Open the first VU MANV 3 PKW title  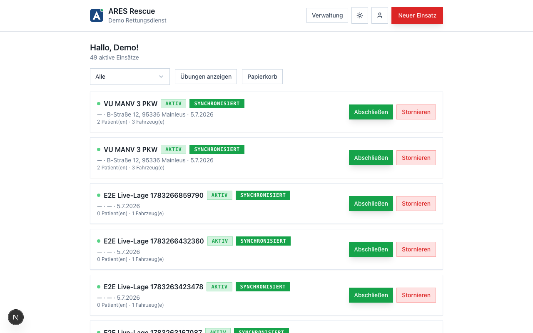tap(130, 104)
